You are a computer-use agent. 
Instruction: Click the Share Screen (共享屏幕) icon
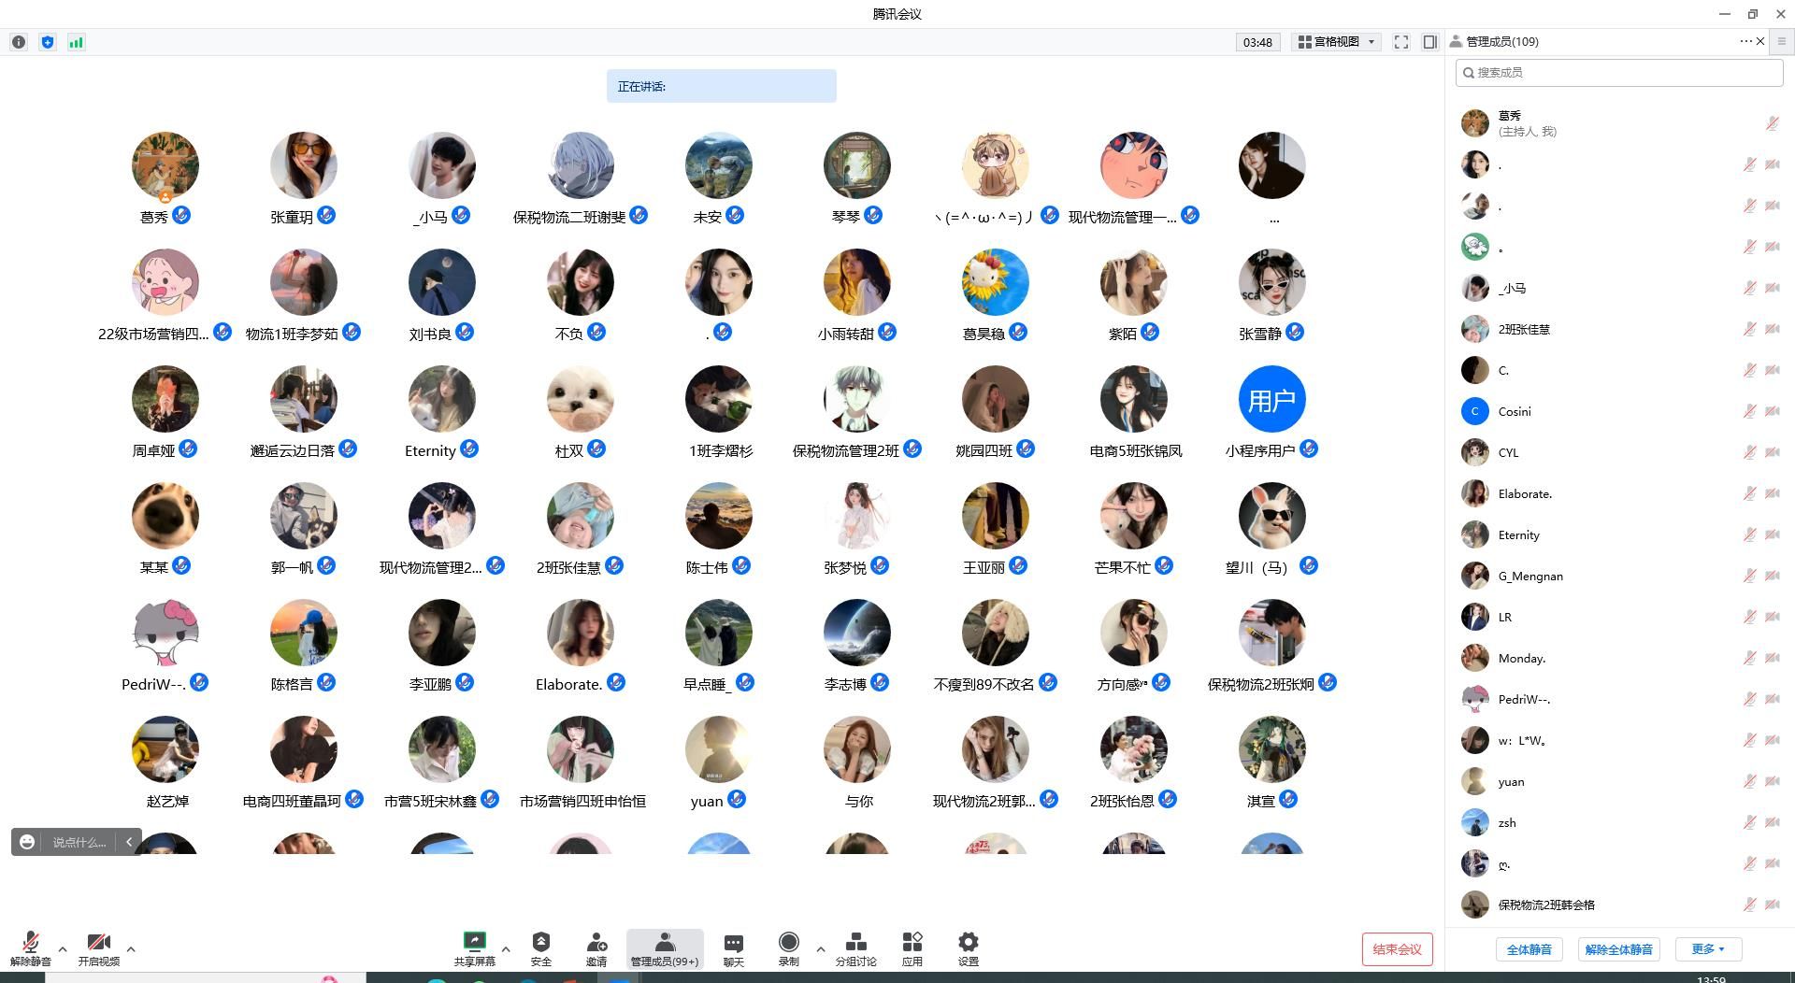(x=474, y=943)
